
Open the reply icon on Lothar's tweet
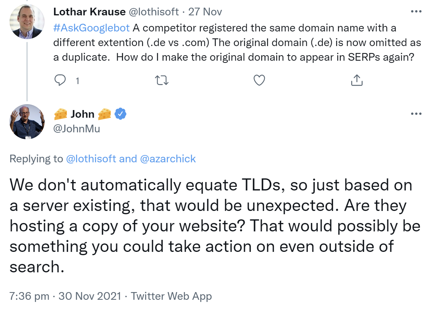[x=60, y=80]
